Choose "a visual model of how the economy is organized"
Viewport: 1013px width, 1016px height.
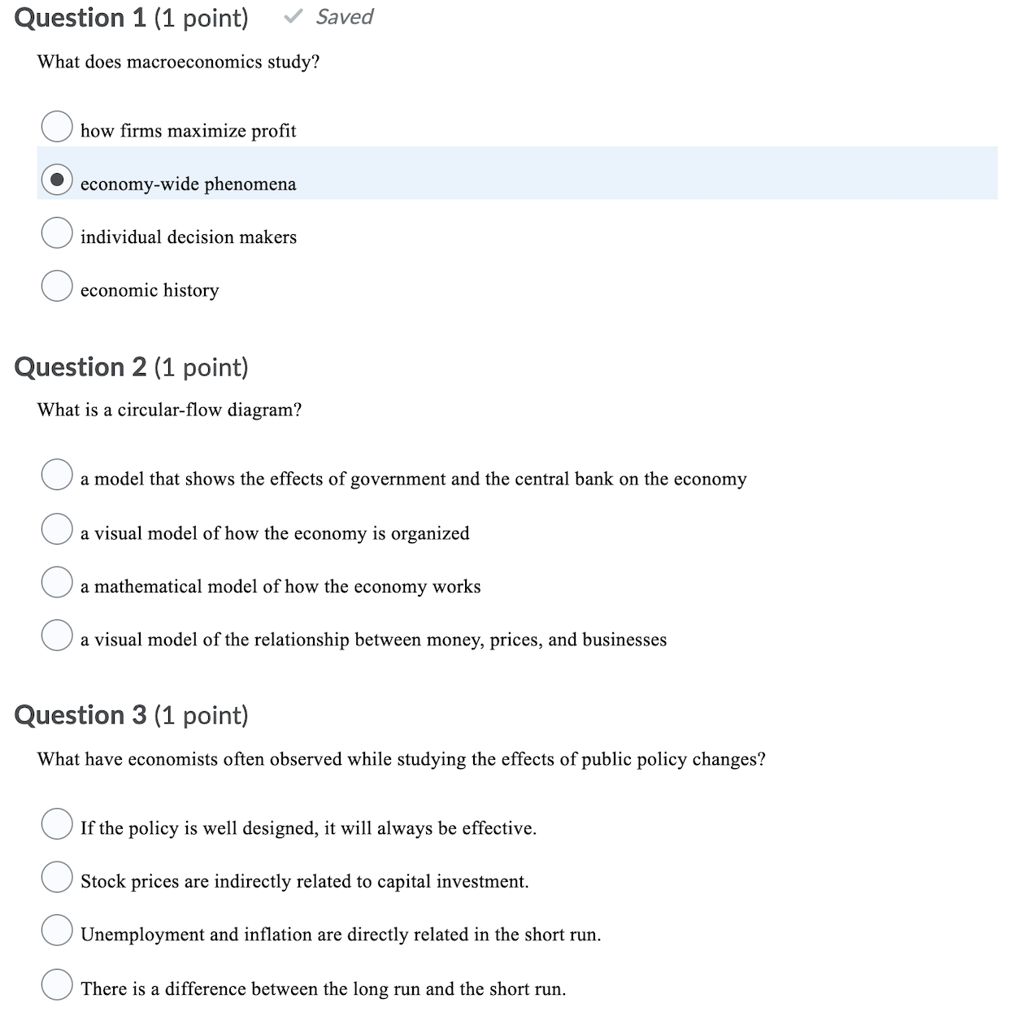click(57, 529)
